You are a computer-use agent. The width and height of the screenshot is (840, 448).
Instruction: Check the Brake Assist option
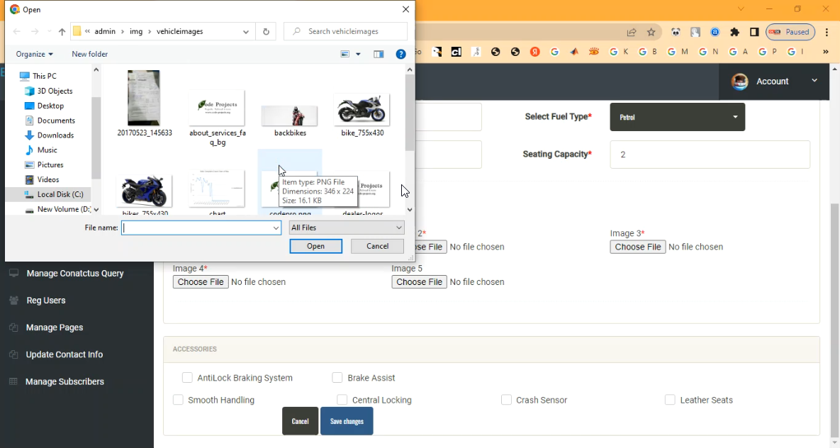[x=337, y=378]
